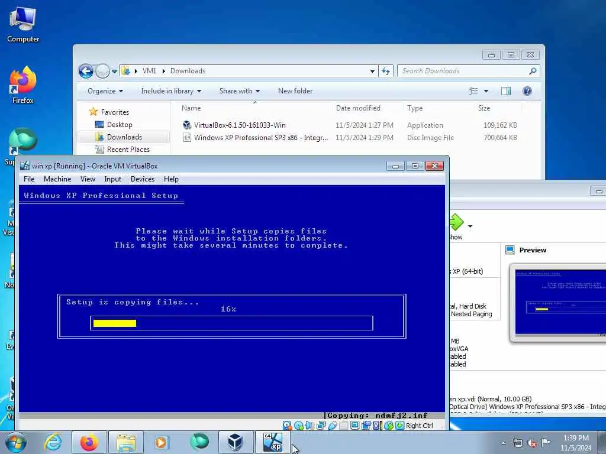Launch Internet Explorer from the taskbar
606x454 pixels.
(x=53, y=442)
